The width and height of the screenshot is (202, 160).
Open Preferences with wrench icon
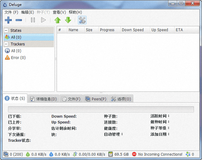(82, 20)
